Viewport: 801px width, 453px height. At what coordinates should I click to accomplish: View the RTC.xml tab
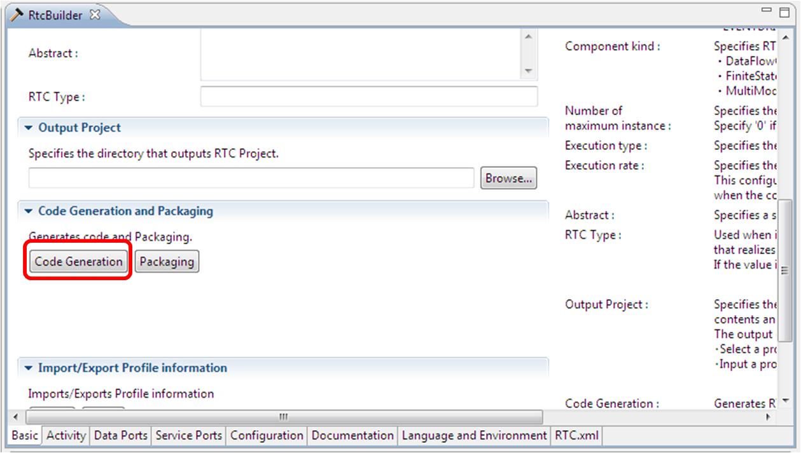pyautogui.click(x=576, y=436)
